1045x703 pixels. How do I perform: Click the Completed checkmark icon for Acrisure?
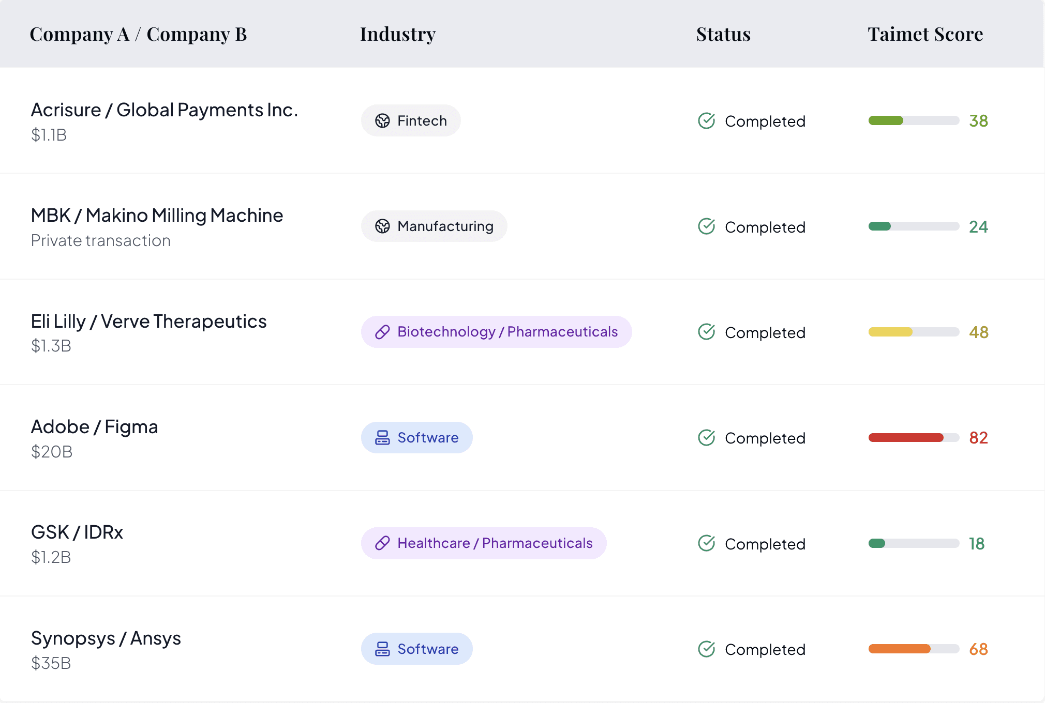(x=707, y=121)
